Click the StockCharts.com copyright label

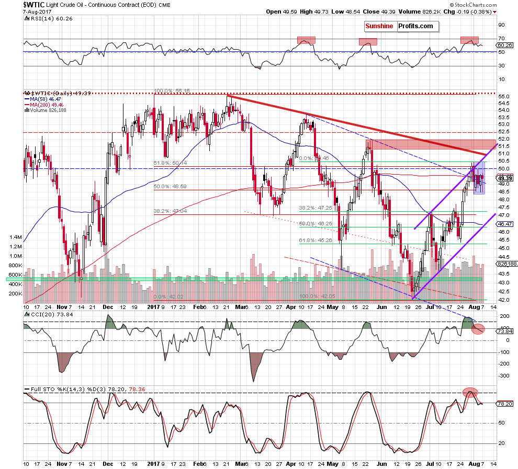473,5
